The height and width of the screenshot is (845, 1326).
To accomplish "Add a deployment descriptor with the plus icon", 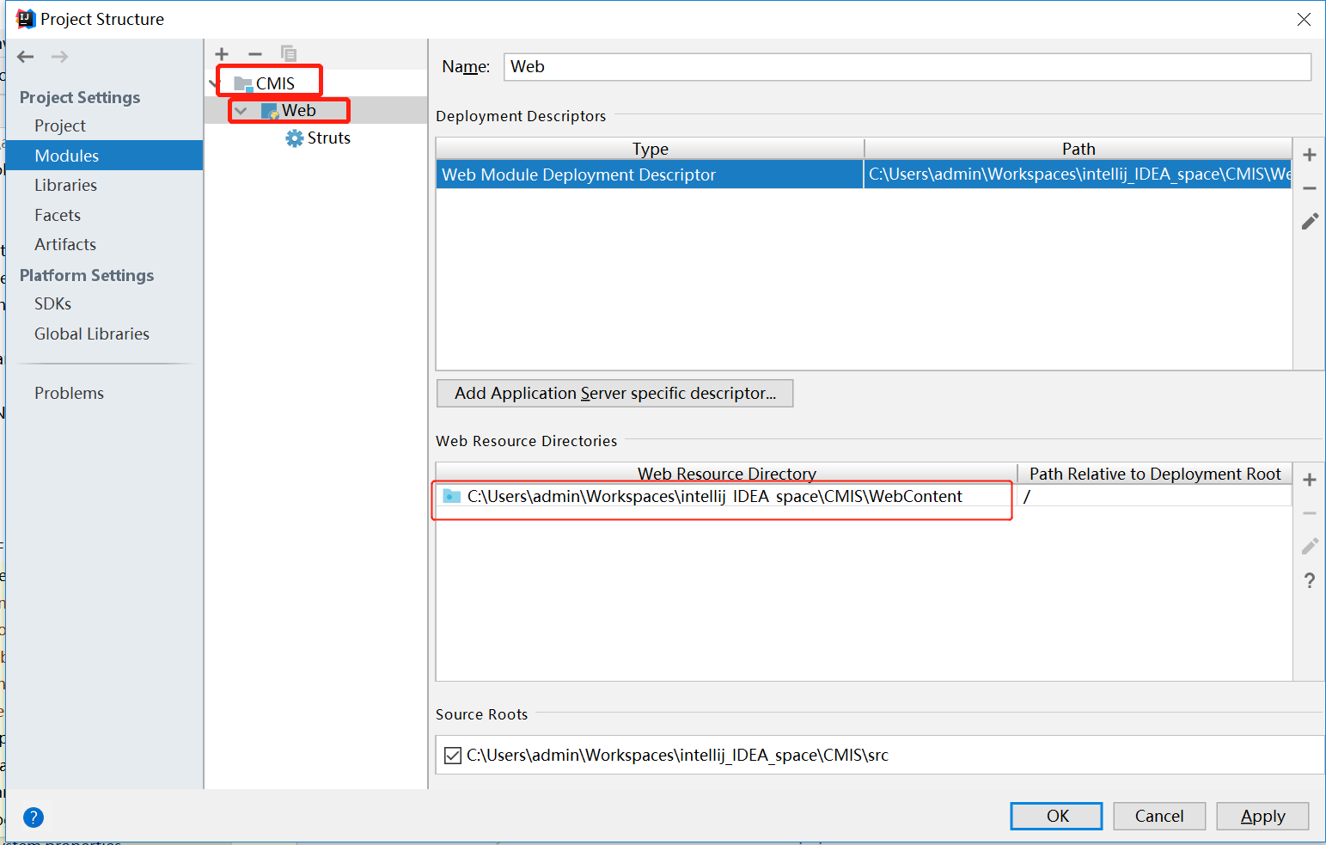I will 1310,155.
